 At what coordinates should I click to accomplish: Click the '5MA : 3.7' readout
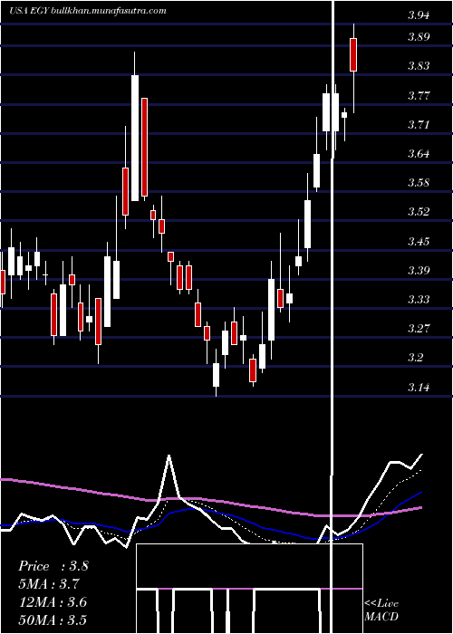coord(49,584)
